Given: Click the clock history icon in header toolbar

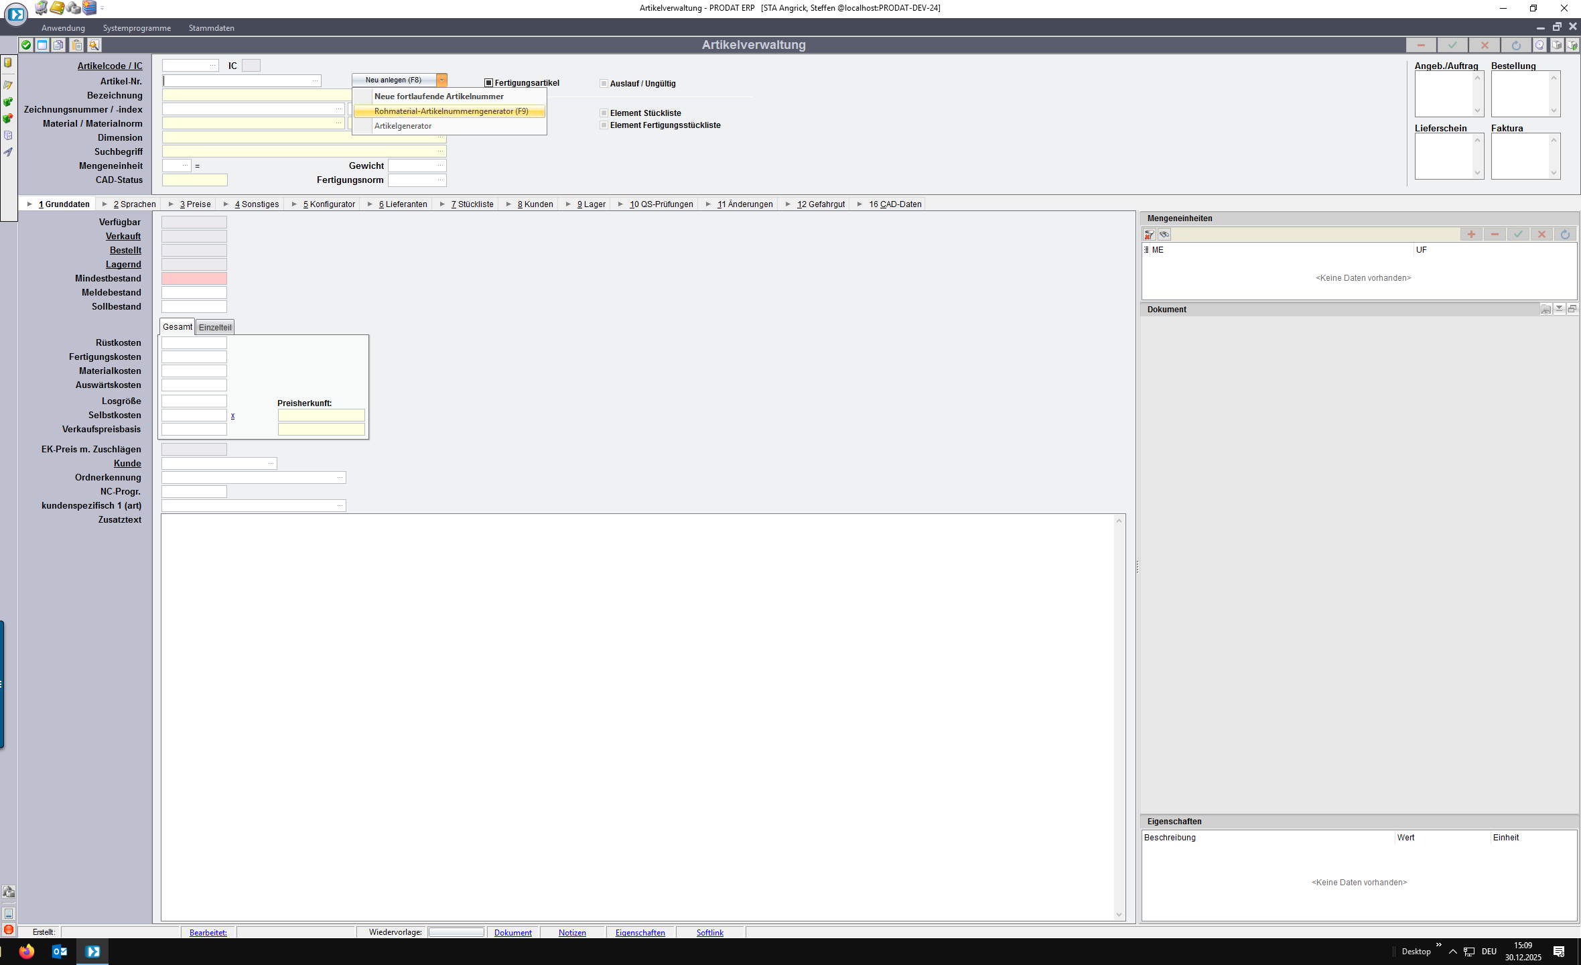Looking at the screenshot, I should (1539, 45).
